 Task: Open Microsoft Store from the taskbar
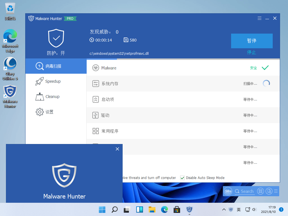[x=177, y=210]
